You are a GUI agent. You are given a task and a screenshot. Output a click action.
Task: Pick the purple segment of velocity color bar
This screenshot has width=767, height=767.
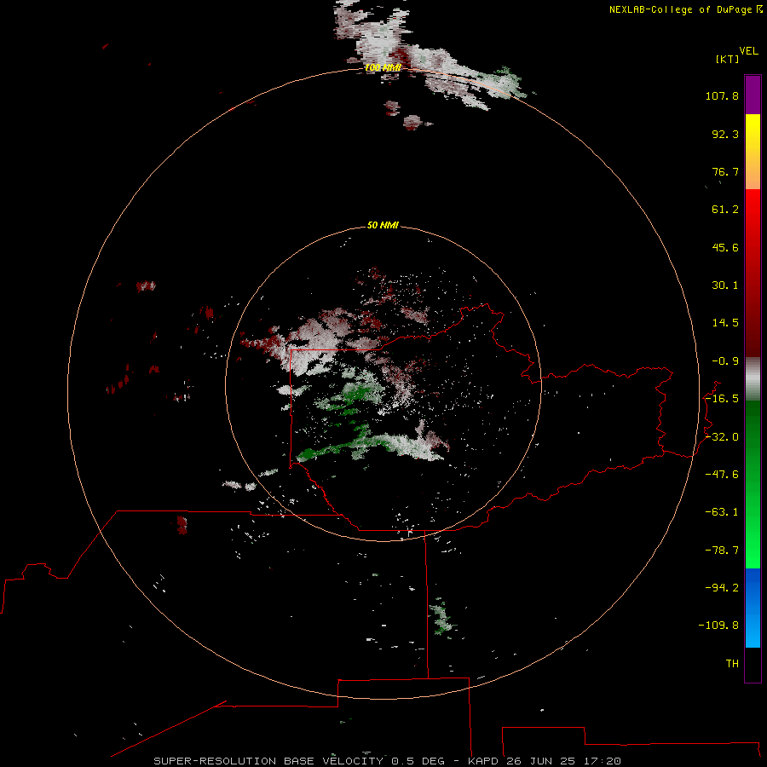coord(753,95)
